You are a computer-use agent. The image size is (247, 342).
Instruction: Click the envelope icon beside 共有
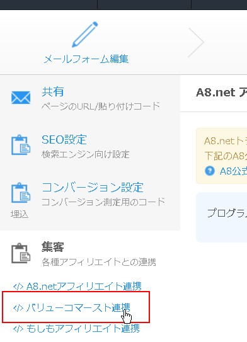21,98
